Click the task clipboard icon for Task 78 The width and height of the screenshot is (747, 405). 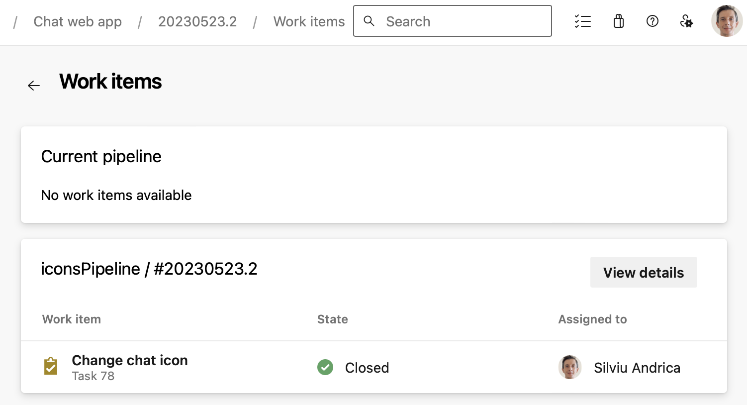click(51, 367)
